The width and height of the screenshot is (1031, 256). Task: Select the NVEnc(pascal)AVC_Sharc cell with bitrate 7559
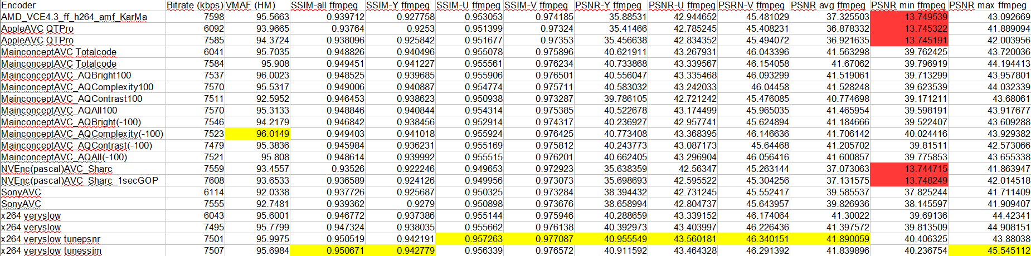click(83, 169)
